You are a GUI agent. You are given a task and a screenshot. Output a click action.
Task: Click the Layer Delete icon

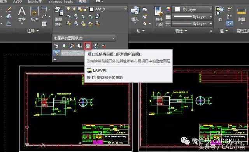104,46
